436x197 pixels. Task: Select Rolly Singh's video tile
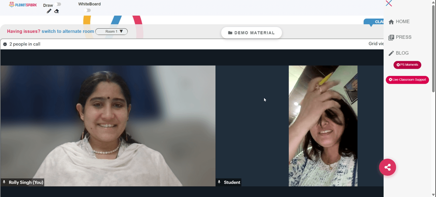[108, 126]
